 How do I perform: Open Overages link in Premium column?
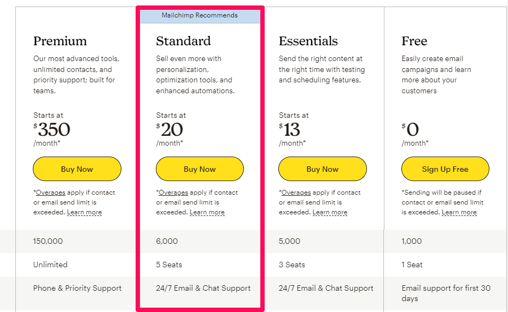pyautogui.click(x=50, y=193)
